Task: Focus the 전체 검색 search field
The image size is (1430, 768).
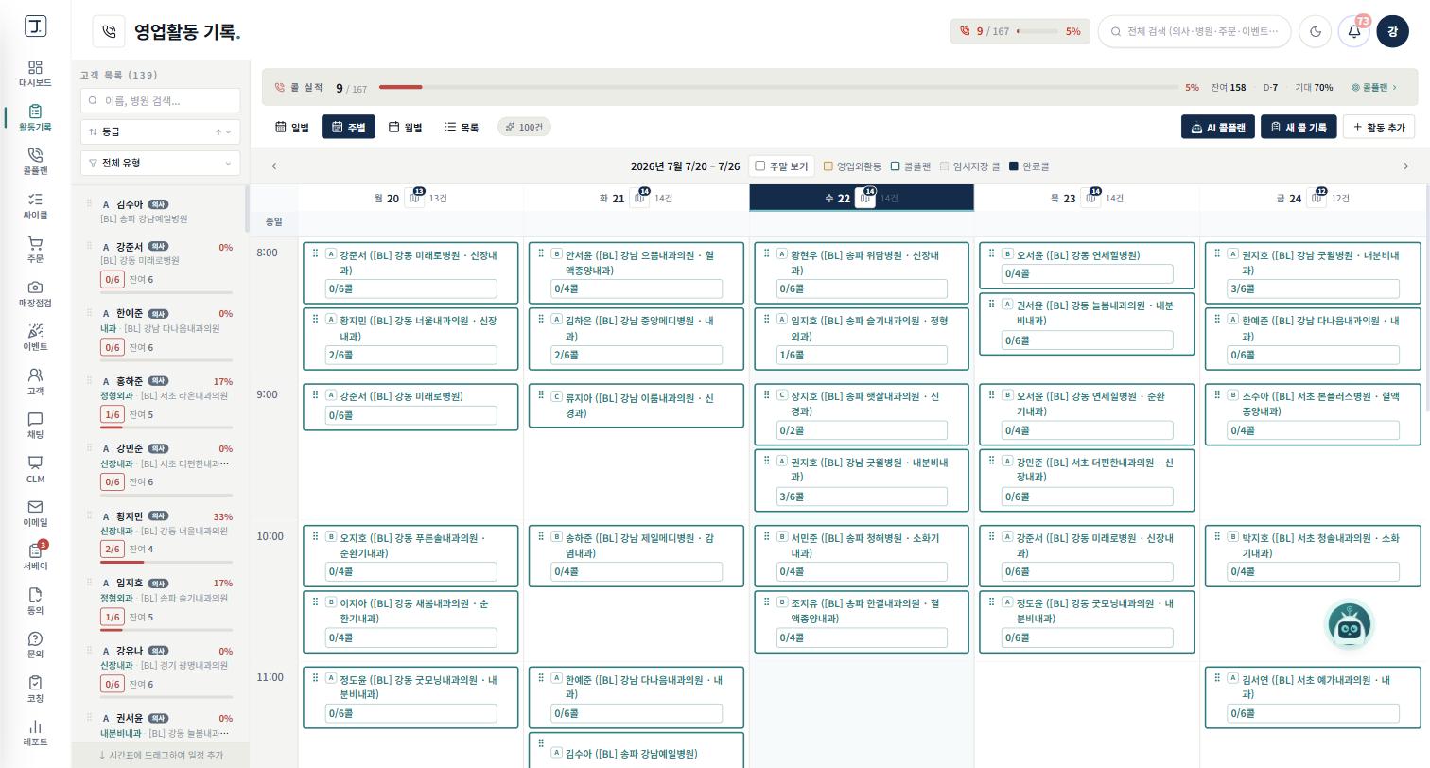Action: (x=1195, y=31)
